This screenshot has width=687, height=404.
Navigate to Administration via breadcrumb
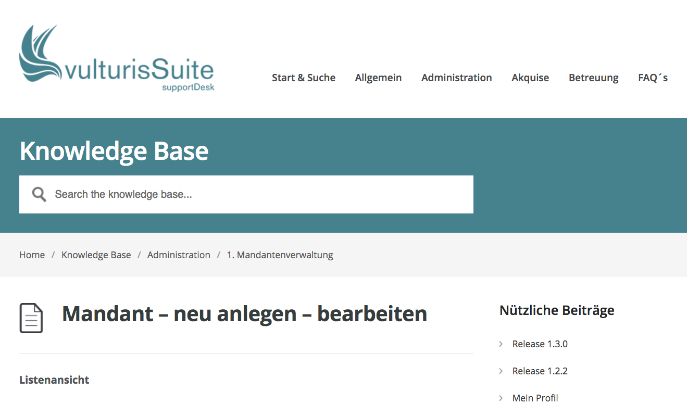(x=179, y=255)
